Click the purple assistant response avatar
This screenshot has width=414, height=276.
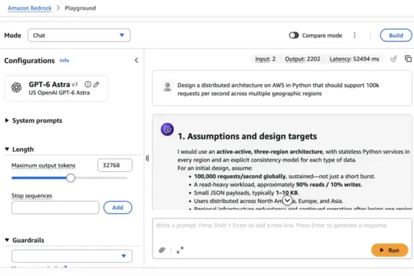[167, 129]
